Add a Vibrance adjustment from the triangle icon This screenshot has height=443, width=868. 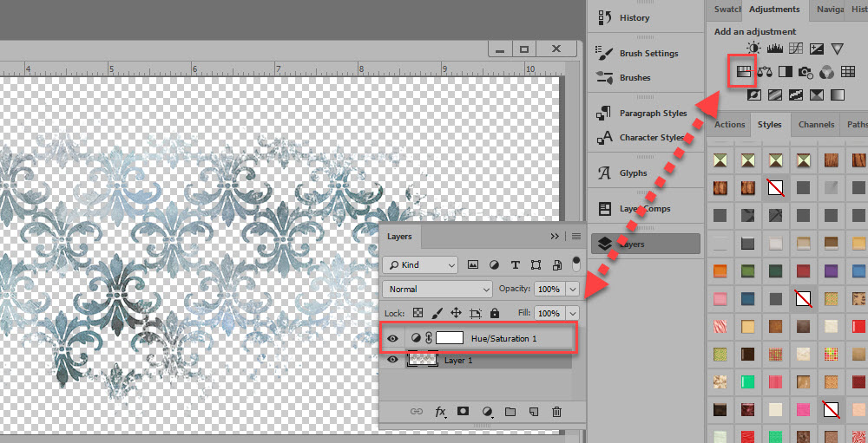tap(837, 49)
